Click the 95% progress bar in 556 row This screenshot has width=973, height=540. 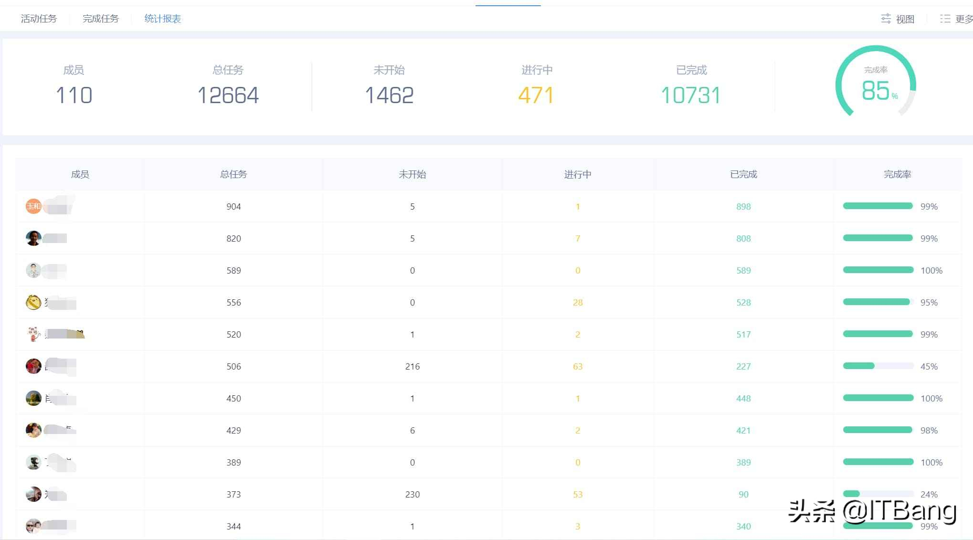(878, 302)
